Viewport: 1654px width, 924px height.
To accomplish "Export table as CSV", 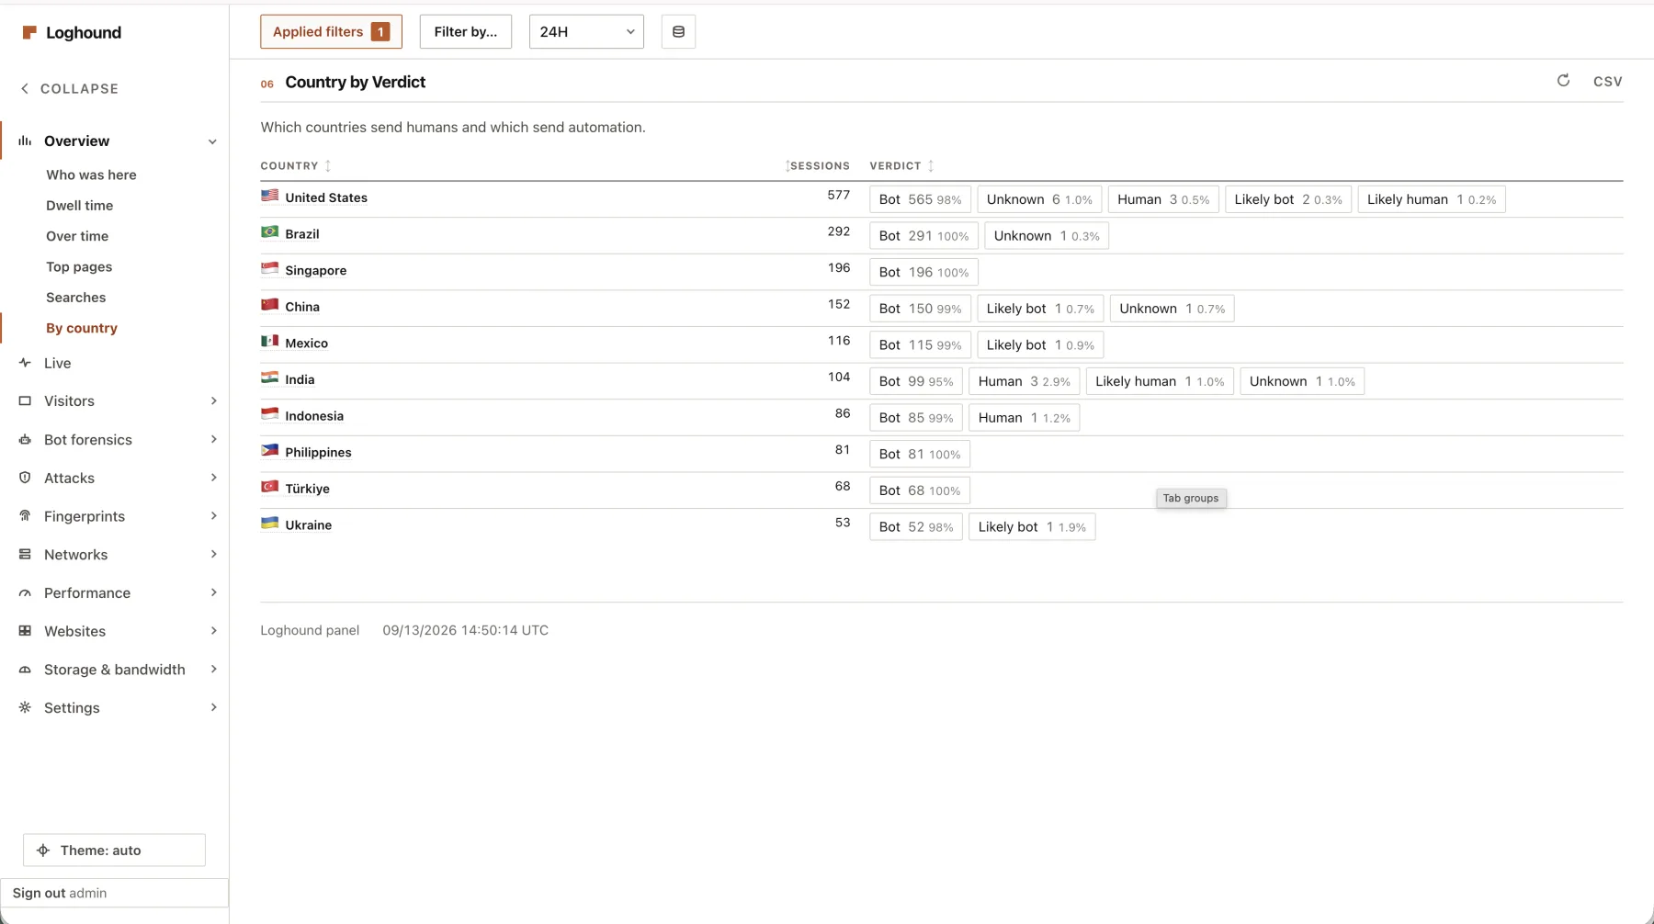I will click(x=1608, y=82).
